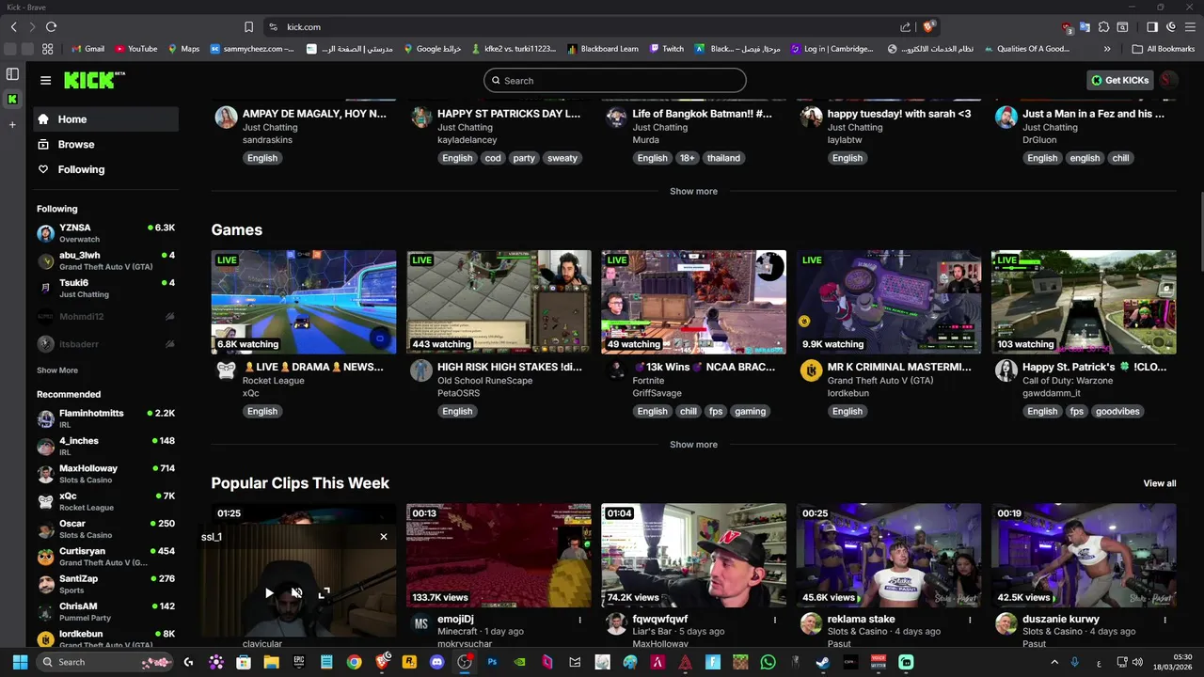Open offline Mohmdi12 channel
1204x677 pixels.
click(x=105, y=317)
